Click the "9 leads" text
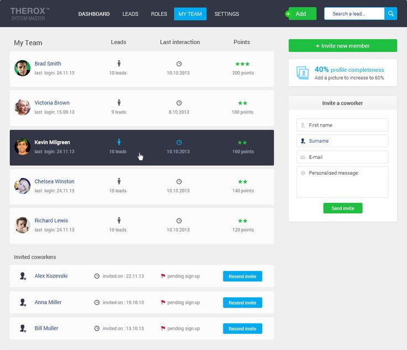Viewport: 407px width, 350px height. tap(119, 112)
